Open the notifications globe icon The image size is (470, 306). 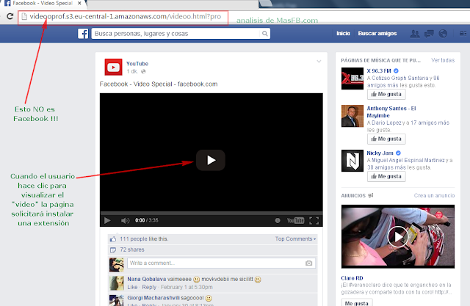click(x=443, y=34)
